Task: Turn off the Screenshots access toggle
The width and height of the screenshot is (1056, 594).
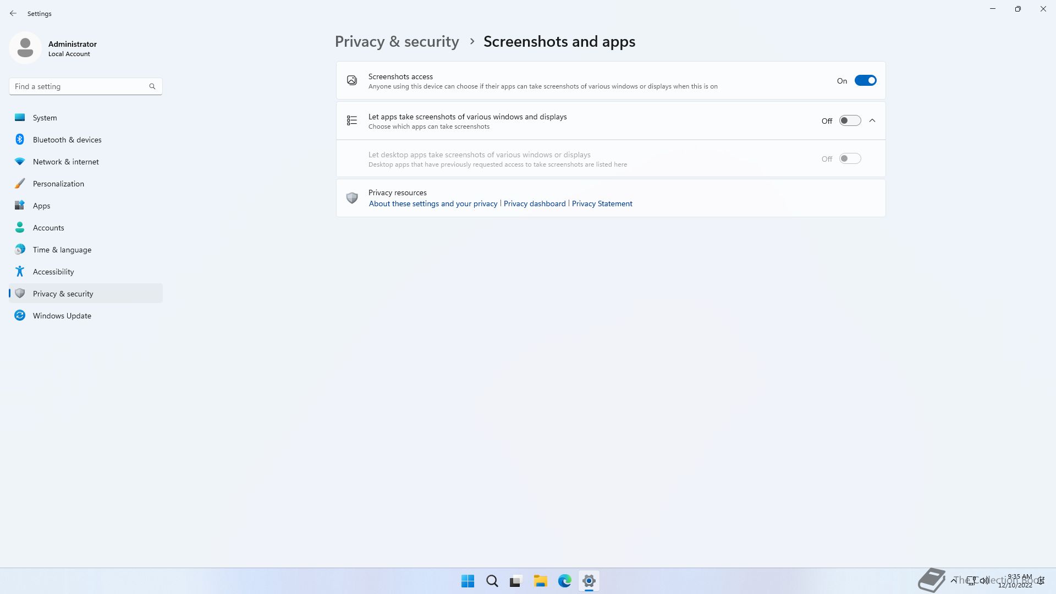Action: [x=865, y=81]
